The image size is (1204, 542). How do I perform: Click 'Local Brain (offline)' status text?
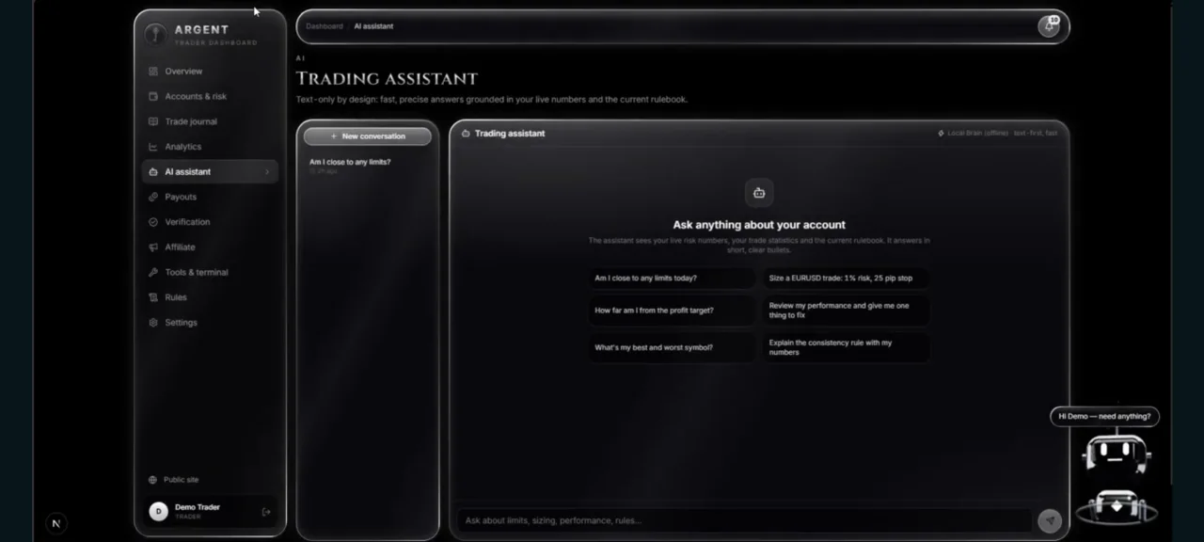(x=978, y=134)
